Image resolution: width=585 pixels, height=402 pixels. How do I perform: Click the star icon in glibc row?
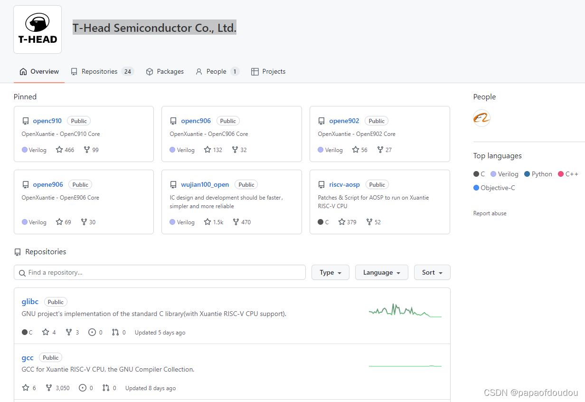coord(46,332)
